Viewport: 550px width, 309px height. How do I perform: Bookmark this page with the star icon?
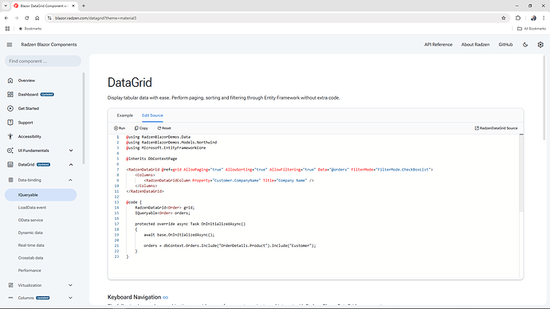coord(503,18)
